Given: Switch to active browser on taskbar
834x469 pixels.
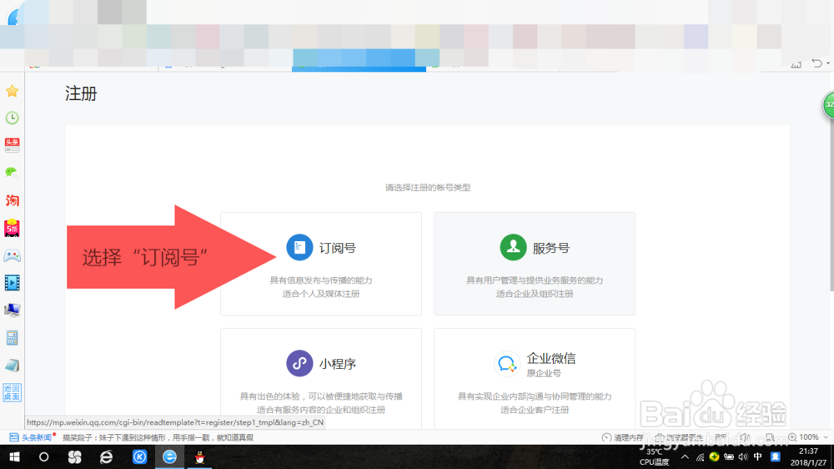Looking at the screenshot, I should pos(169,457).
